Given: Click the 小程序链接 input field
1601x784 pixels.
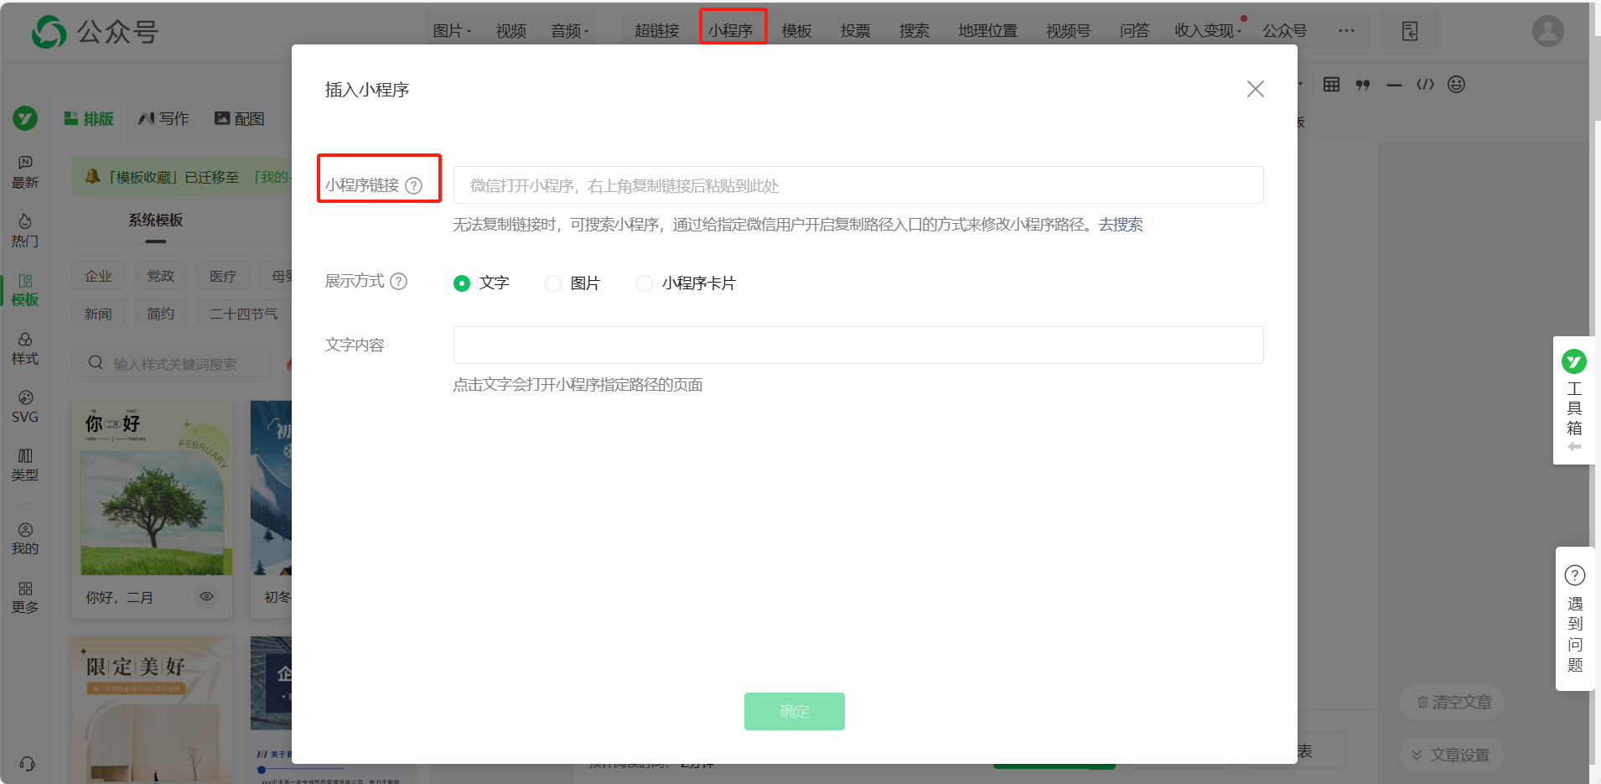Looking at the screenshot, I should [x=858, y=185].
